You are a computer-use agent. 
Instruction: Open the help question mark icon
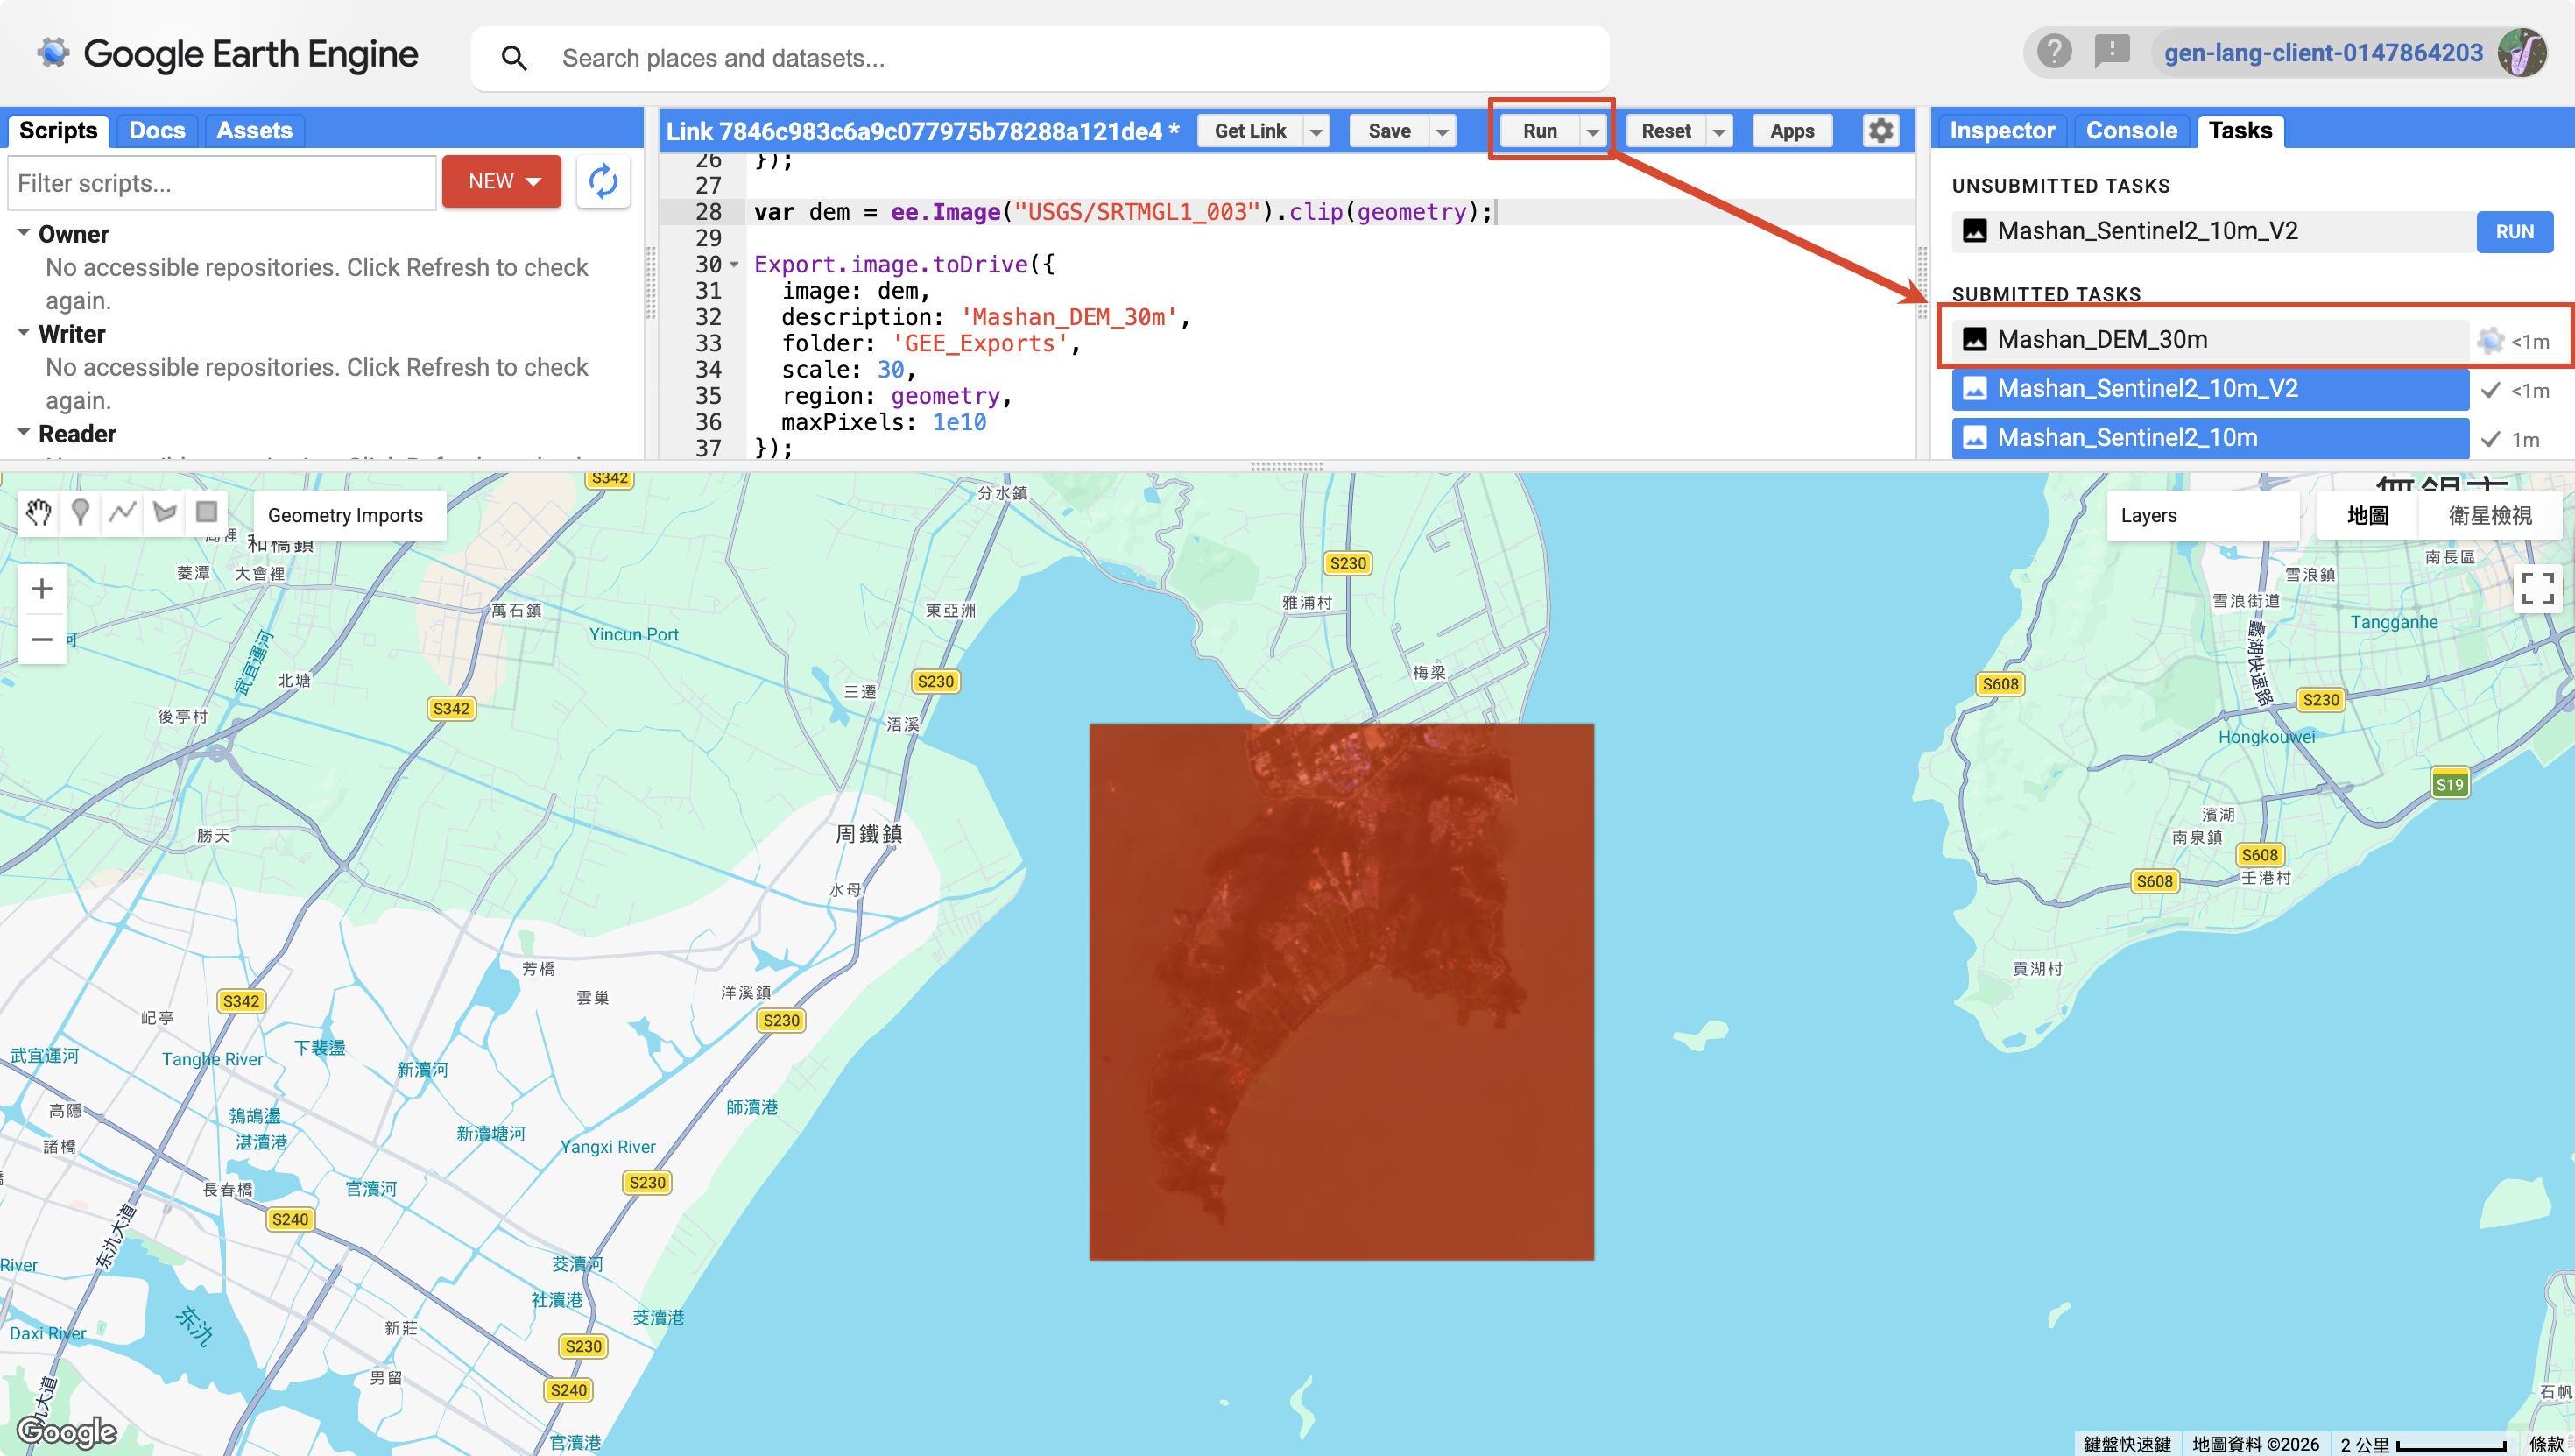[2054, 52]
